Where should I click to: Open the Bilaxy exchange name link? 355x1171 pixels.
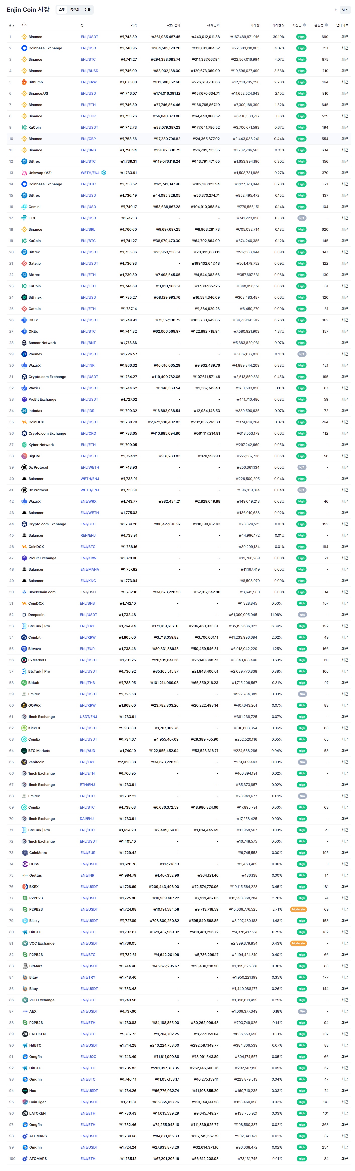(34, 921)
